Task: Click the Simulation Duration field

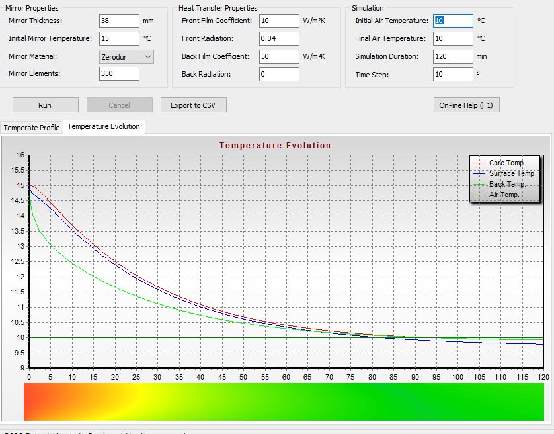Action: (x=453, y=57)
